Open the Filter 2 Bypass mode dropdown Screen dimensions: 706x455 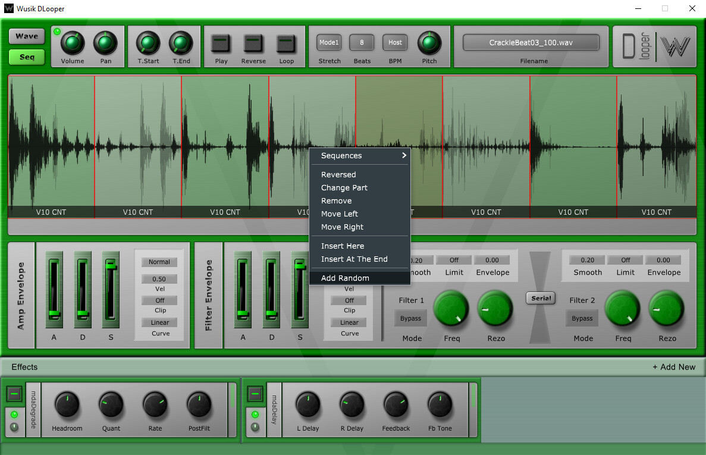click(x=582, y=318)
